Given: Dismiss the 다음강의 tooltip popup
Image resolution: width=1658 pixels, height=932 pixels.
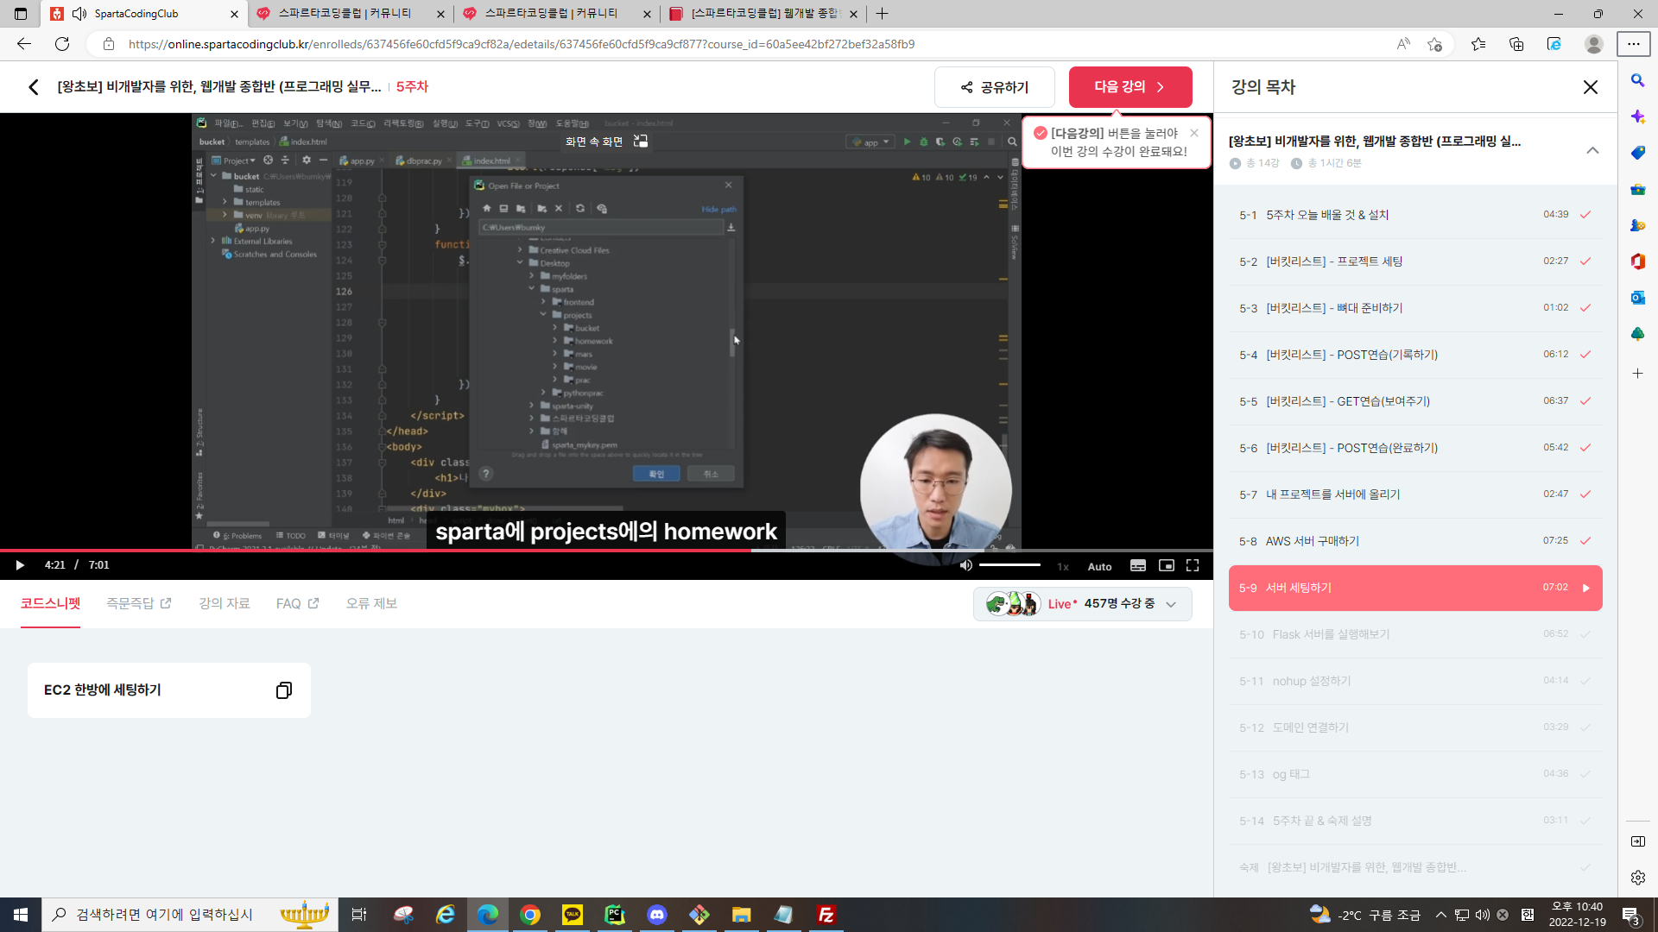Looking at the screenshot, I should (1194, 133).
